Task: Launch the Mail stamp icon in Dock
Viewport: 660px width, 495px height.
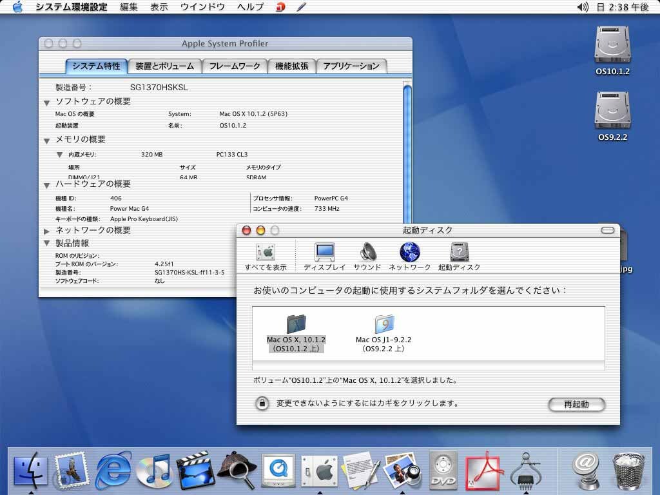Action: (72, 470)
